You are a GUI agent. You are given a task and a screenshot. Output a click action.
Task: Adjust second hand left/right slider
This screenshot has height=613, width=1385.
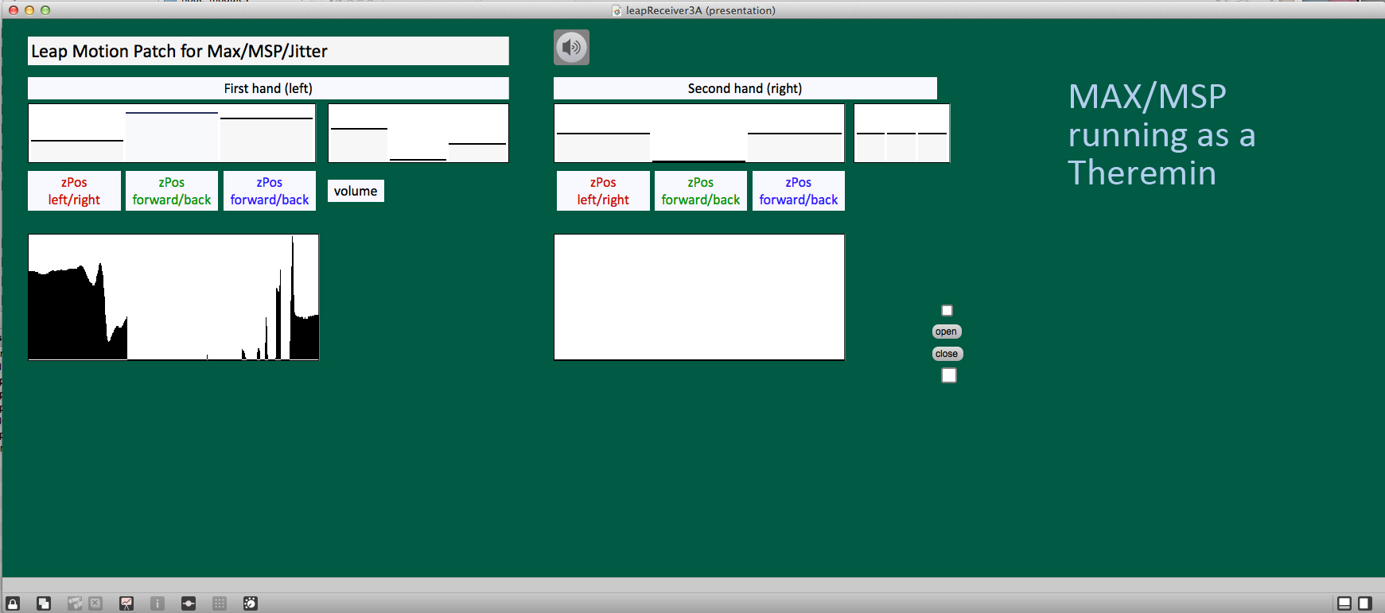coord(603,134)
